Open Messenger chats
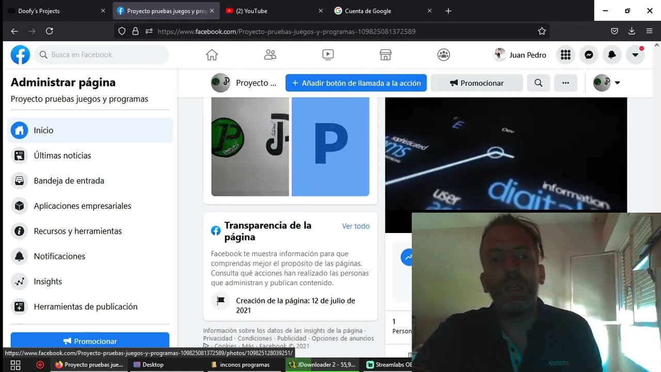The width and height of the screenshot is (661, 372). 589,55
